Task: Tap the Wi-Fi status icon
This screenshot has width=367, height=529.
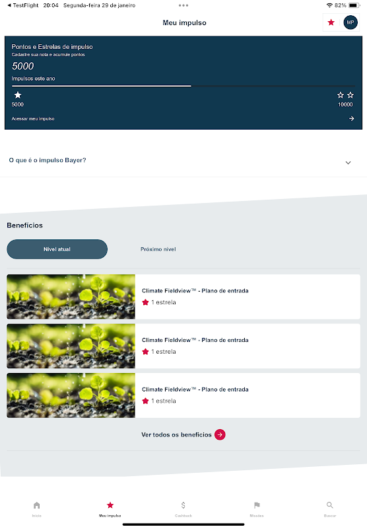Action: click(x=329, y=5)
